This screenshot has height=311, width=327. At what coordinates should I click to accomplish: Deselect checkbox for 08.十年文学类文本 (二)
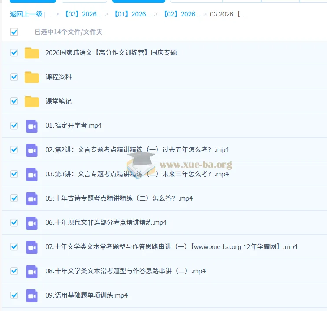[x=14, y=271]
